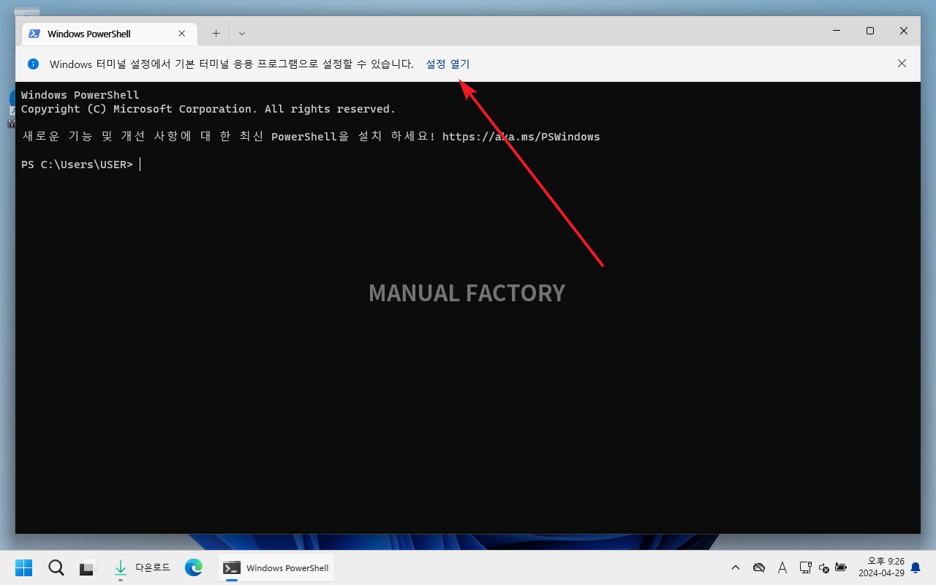Select the Windows PowerShell tab

tap(110, 34)
